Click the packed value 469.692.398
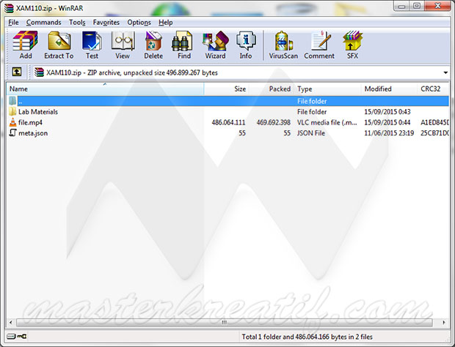Viewport: 455px width, 347px height. coord(273,122)
